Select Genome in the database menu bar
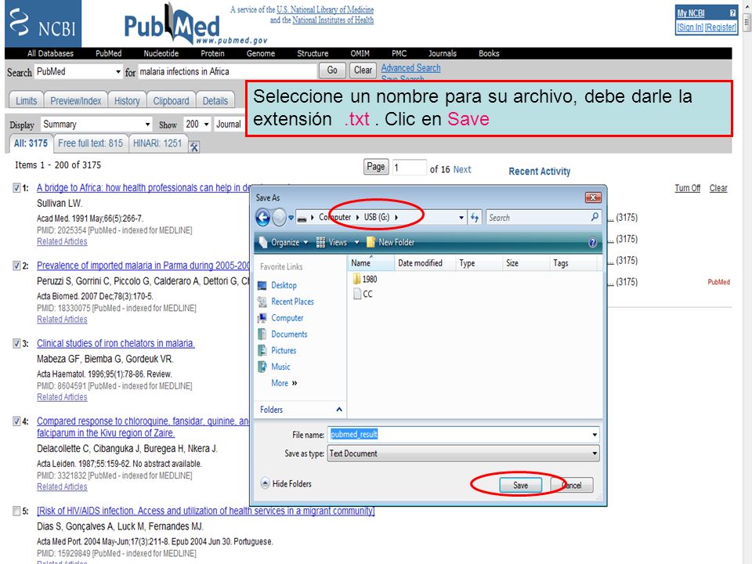The image size is (752, 564). click(x=260, y=54)
